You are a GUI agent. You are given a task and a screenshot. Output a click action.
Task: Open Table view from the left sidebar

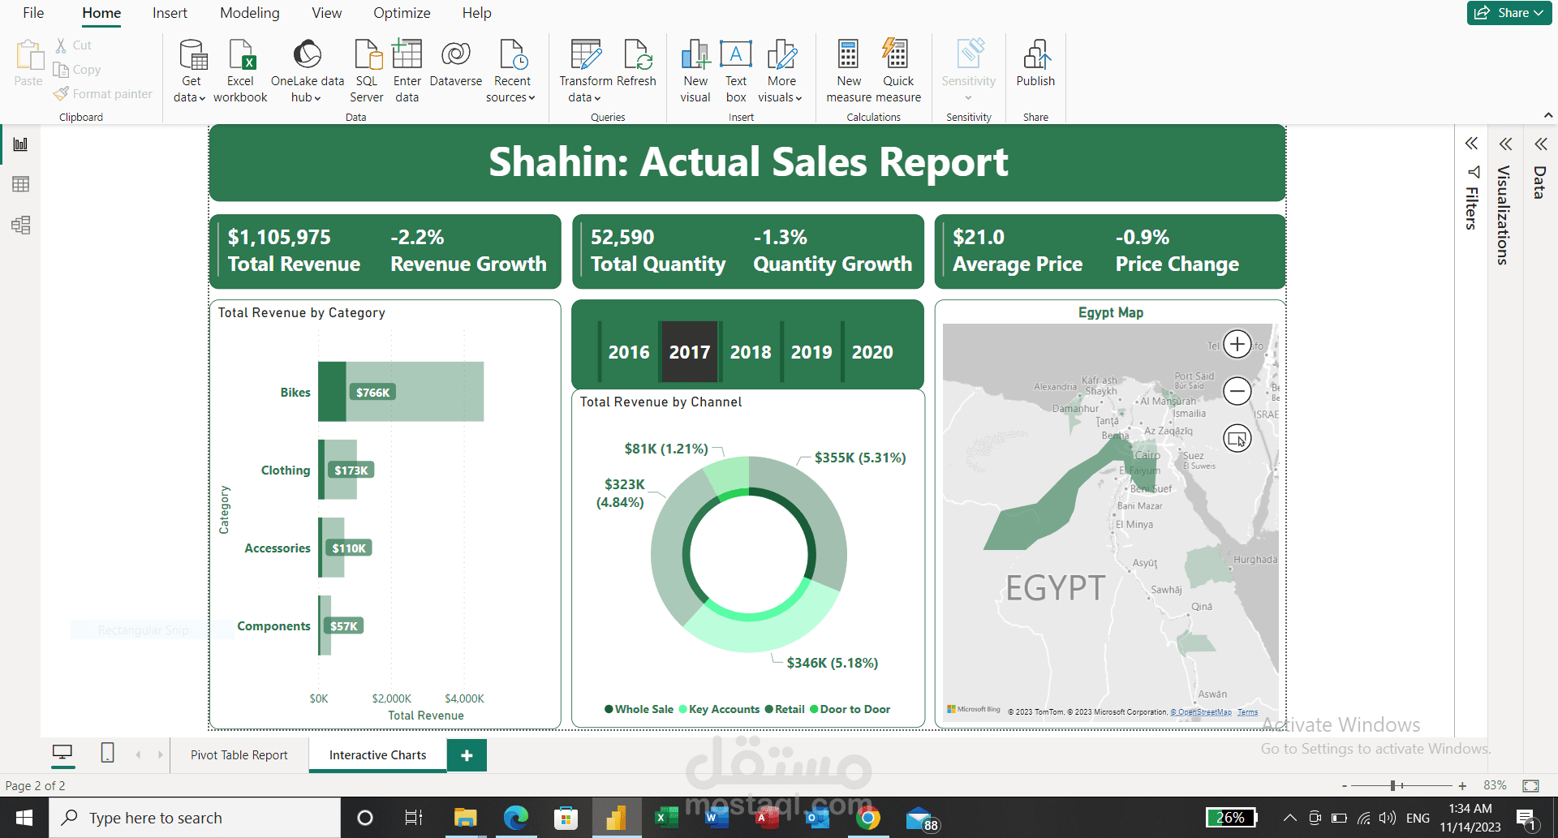[20, 183]
